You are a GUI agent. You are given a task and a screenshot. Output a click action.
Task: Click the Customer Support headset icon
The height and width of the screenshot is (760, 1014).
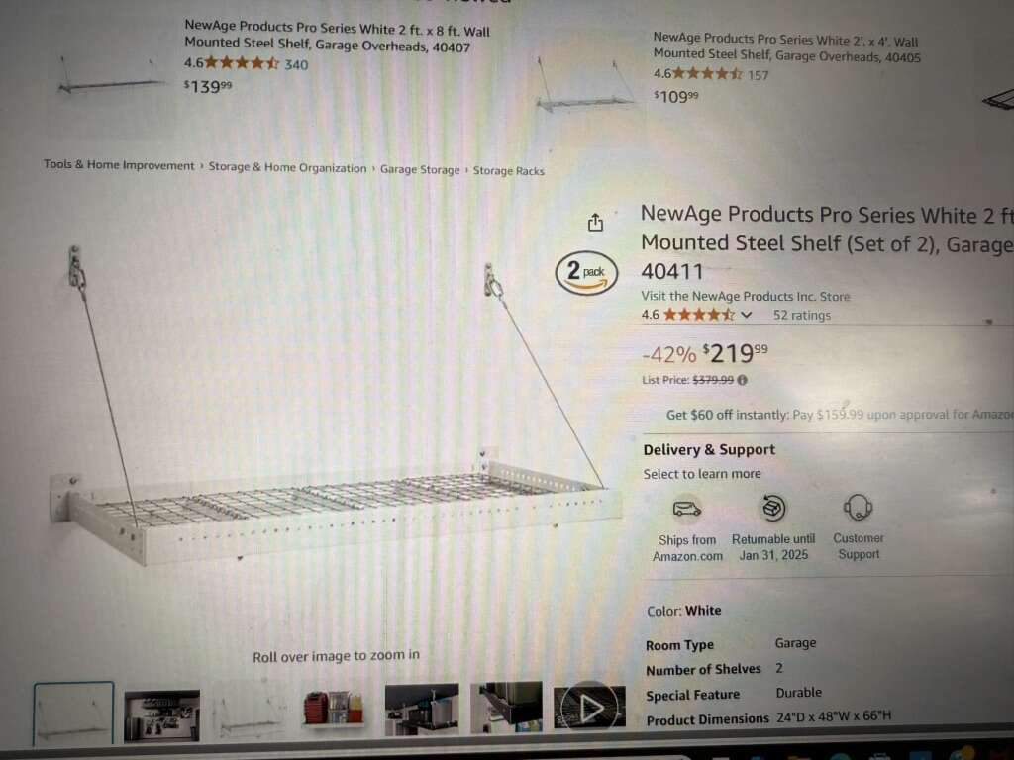click(x=859, y=508)
